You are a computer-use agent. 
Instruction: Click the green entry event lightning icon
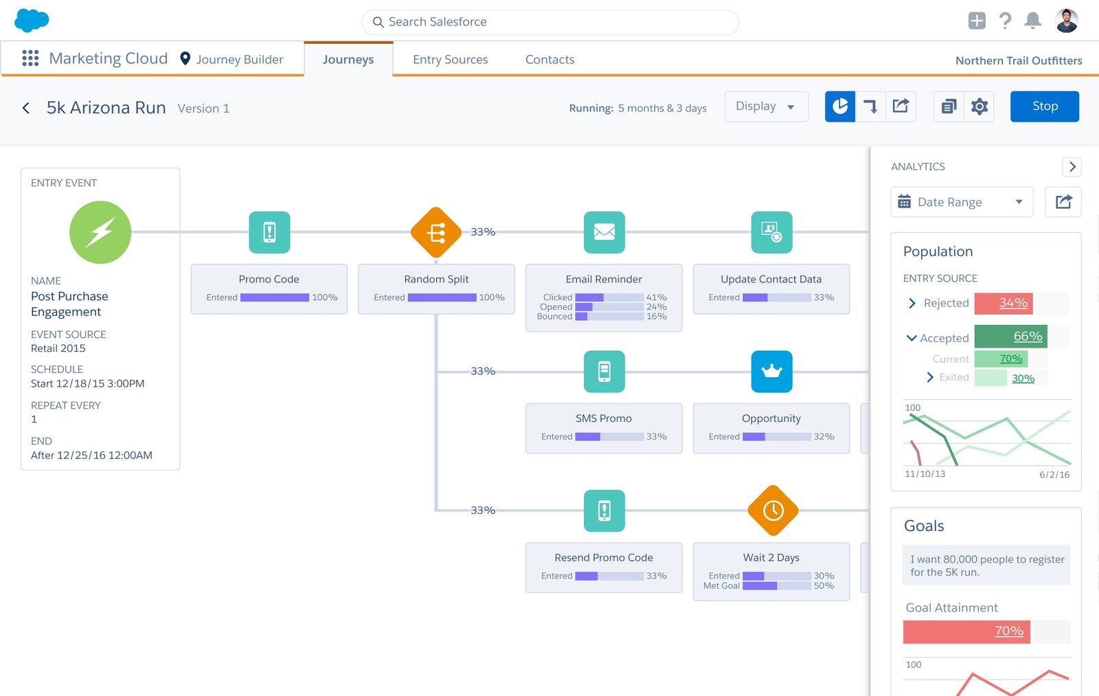click(x=100, y=232)
